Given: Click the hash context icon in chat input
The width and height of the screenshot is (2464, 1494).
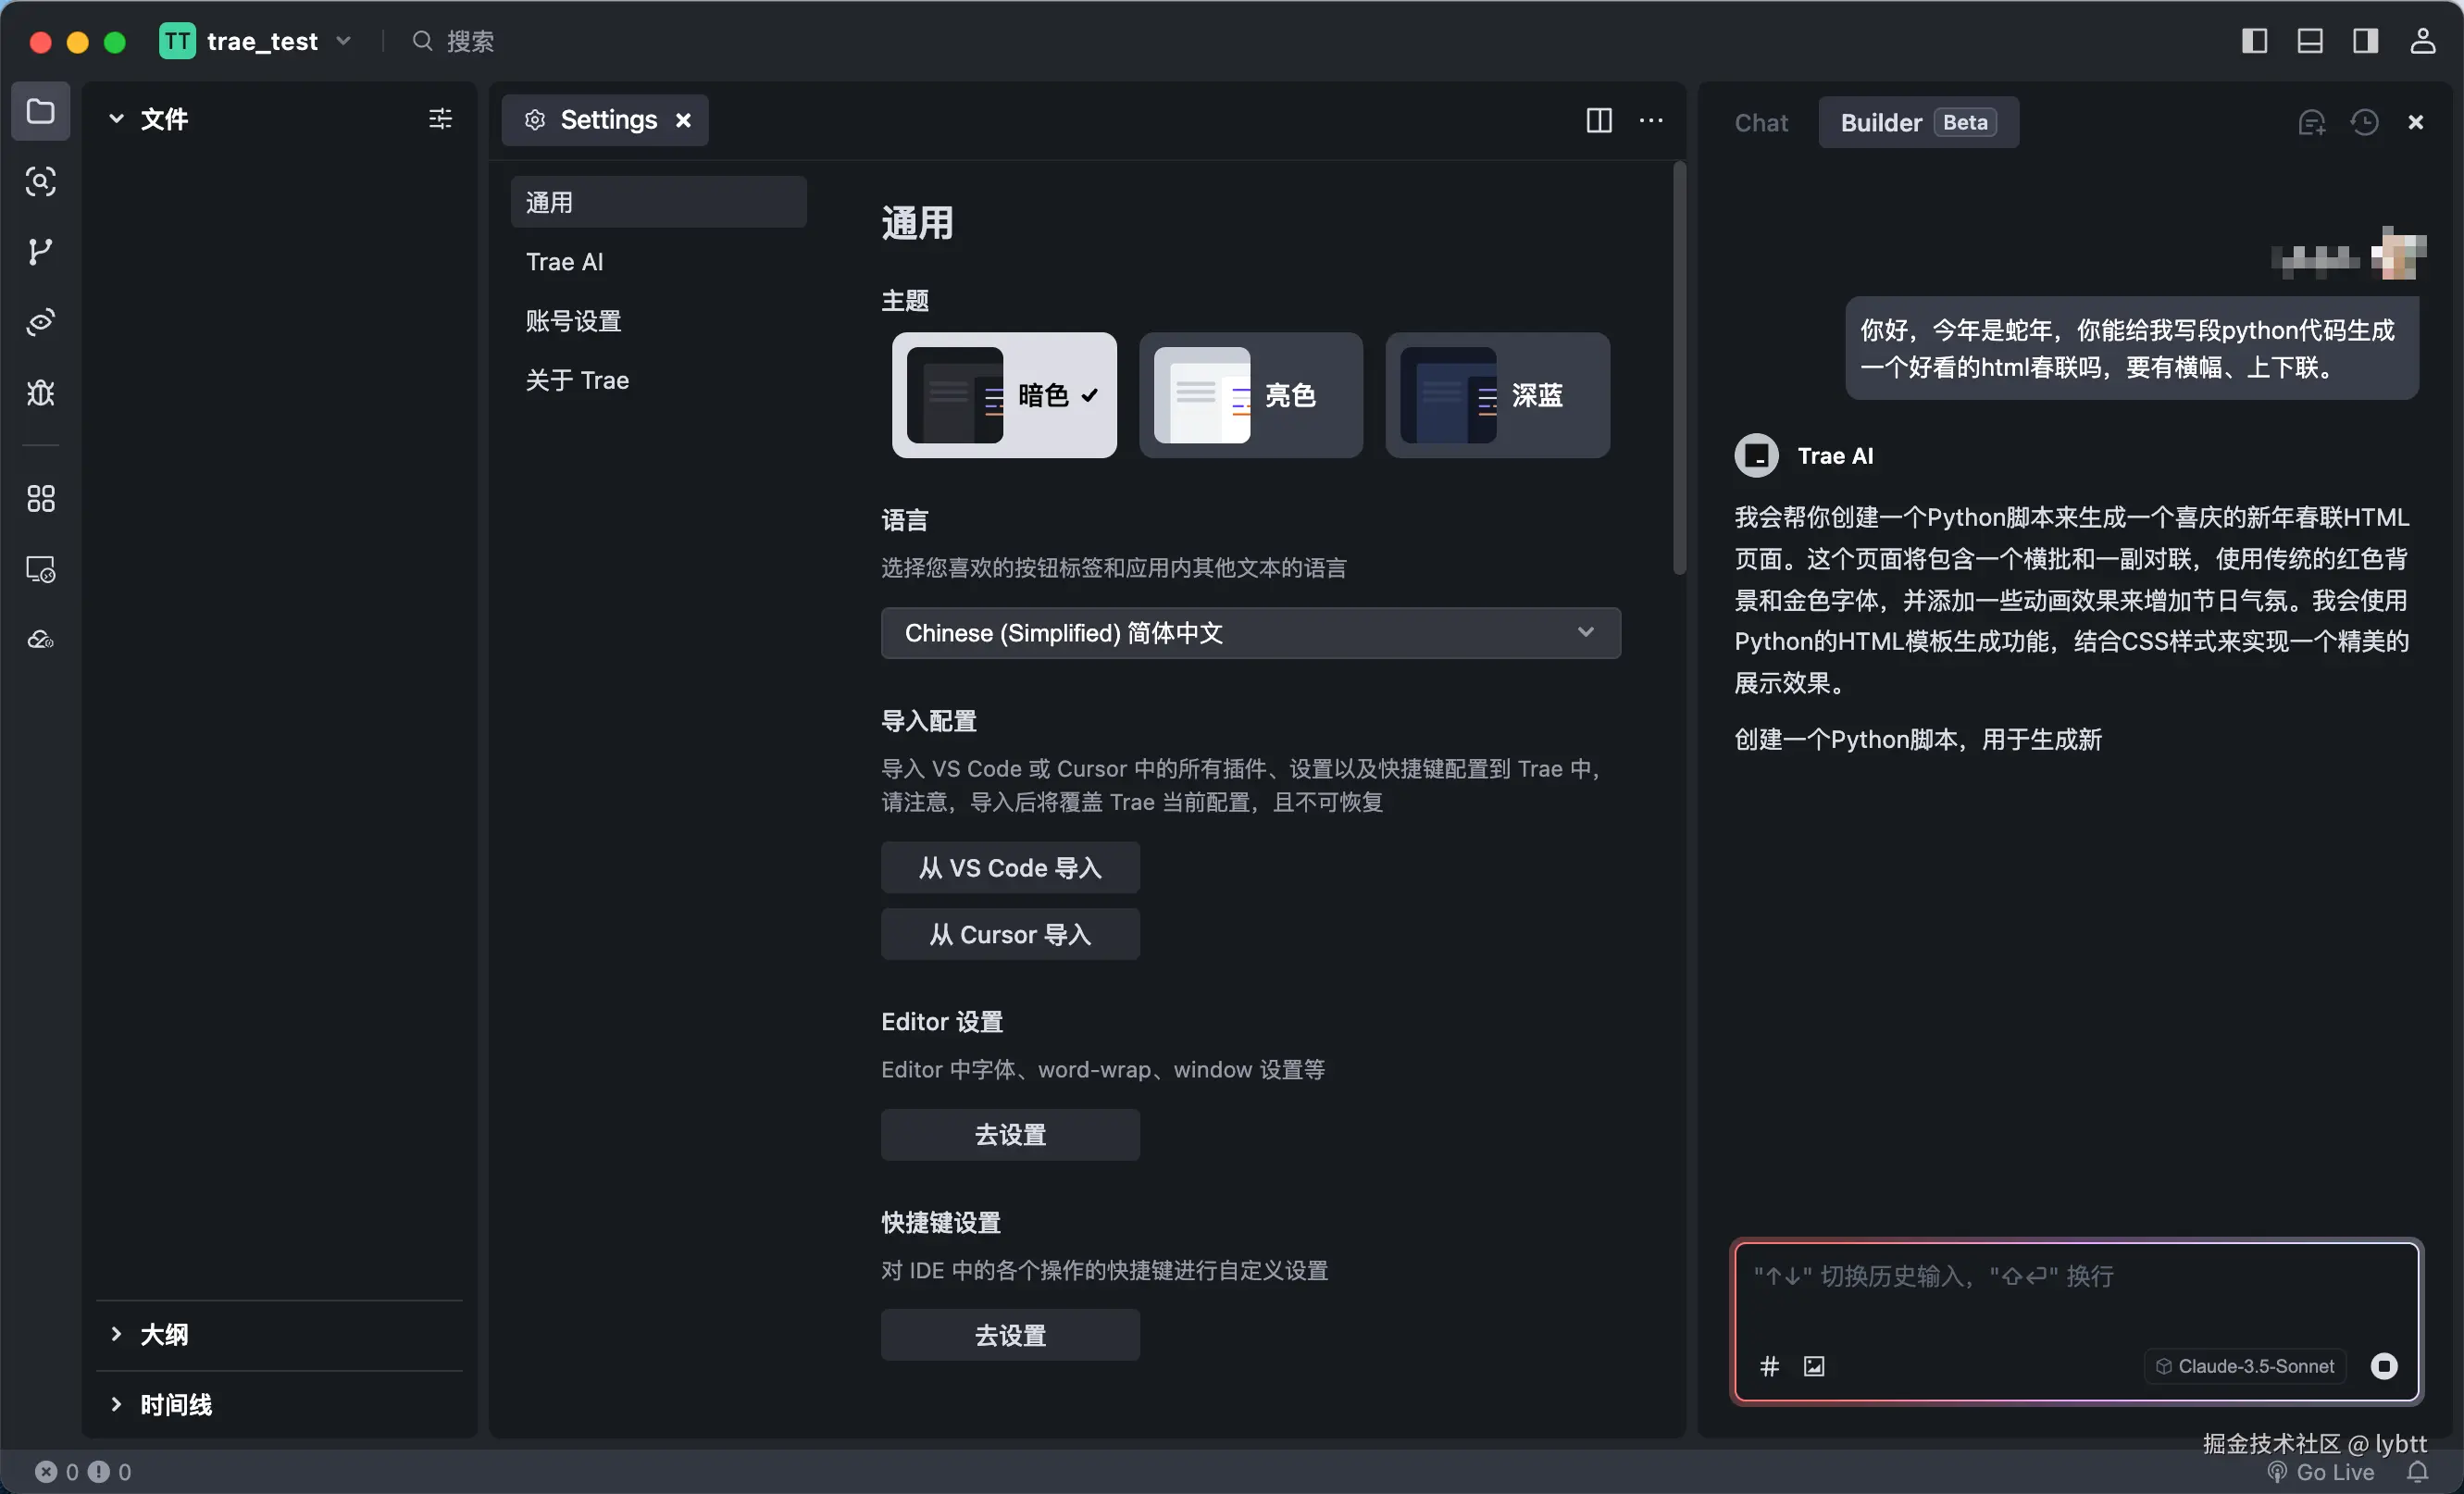Looking at the screenshot, I should coord(1769,1366).
